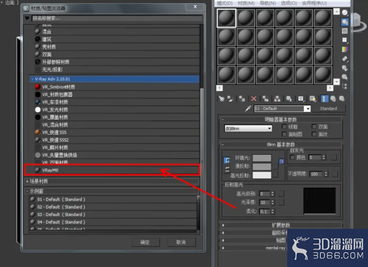The width and height of the screenshot is (368, 267).
Task: Click Material ID Channel icon
Action: 301,99
